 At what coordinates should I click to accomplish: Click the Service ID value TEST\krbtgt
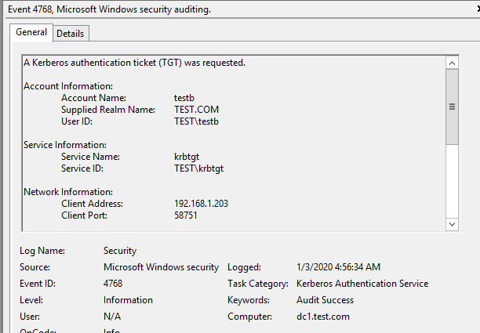pos(198,168)
